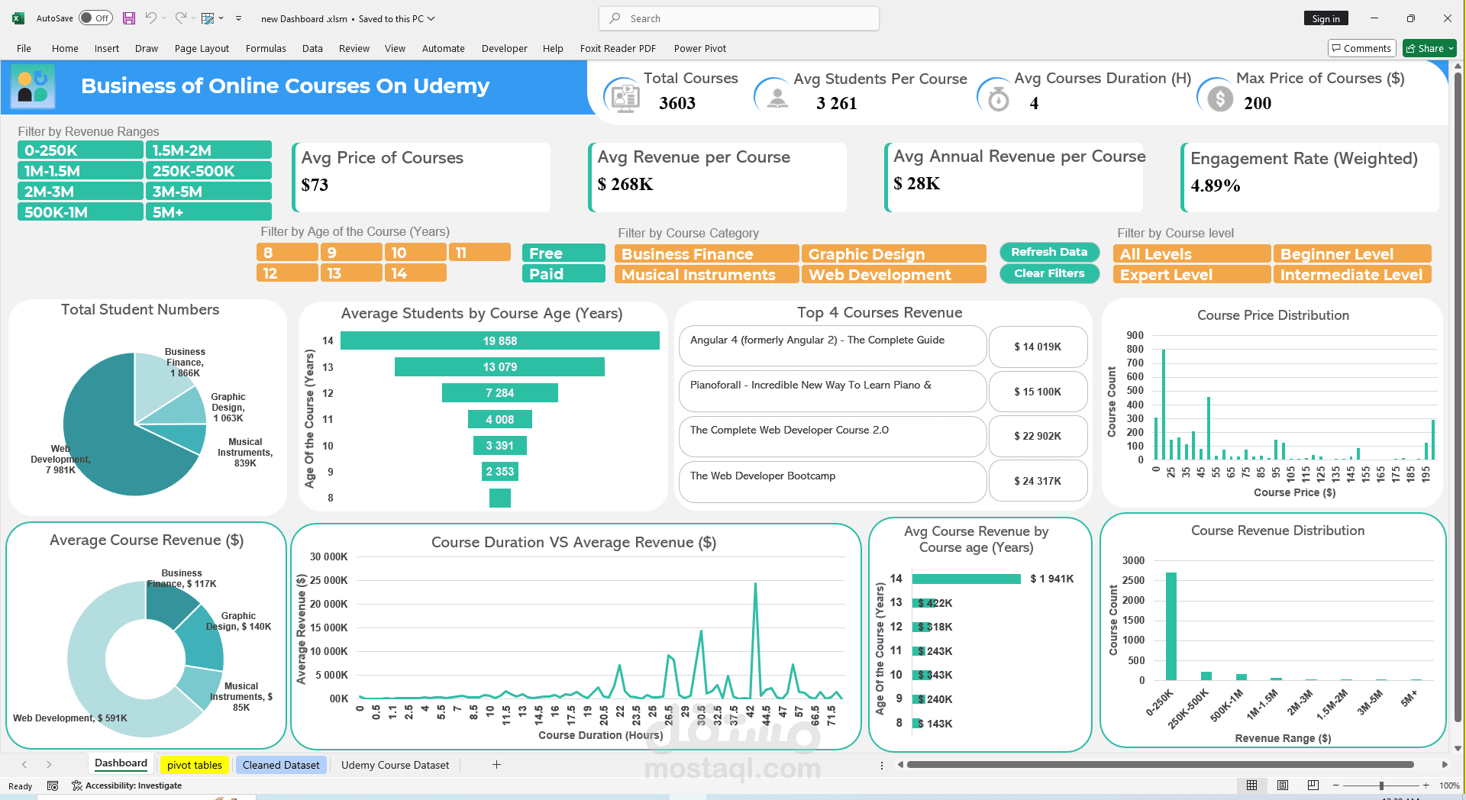Open the File menu

click(24, 48)
